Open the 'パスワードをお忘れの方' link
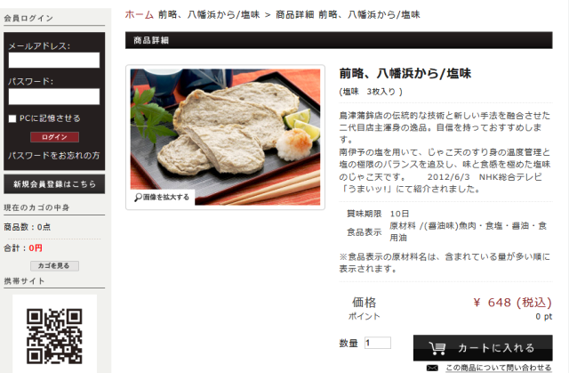The height and width of the screenshot is (373, 569). pyautogui.click(x=53, y=156)
